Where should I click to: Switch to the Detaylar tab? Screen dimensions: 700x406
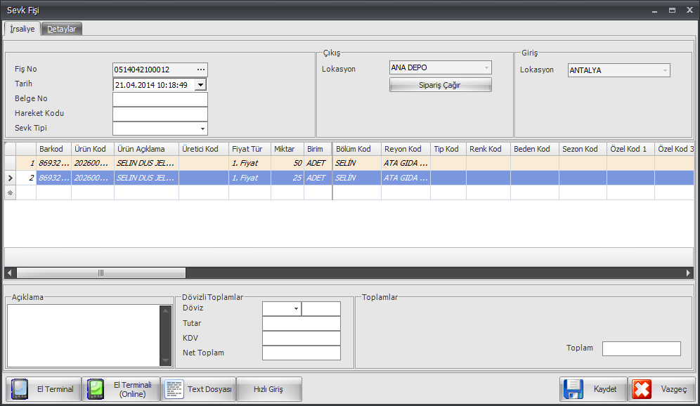(62, 29)
